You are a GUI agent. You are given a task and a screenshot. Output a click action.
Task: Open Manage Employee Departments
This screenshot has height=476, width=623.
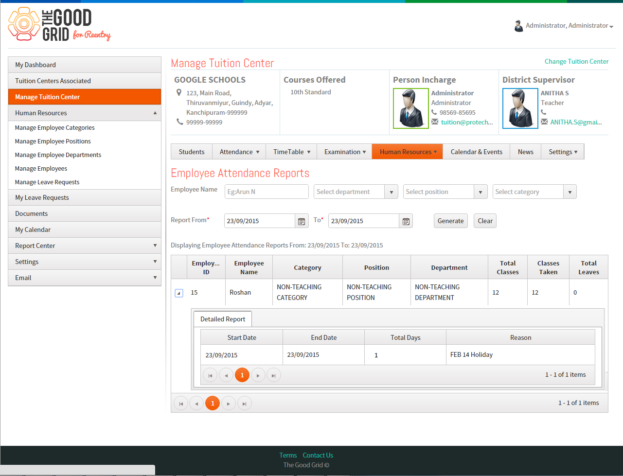[x=58, y=155]
